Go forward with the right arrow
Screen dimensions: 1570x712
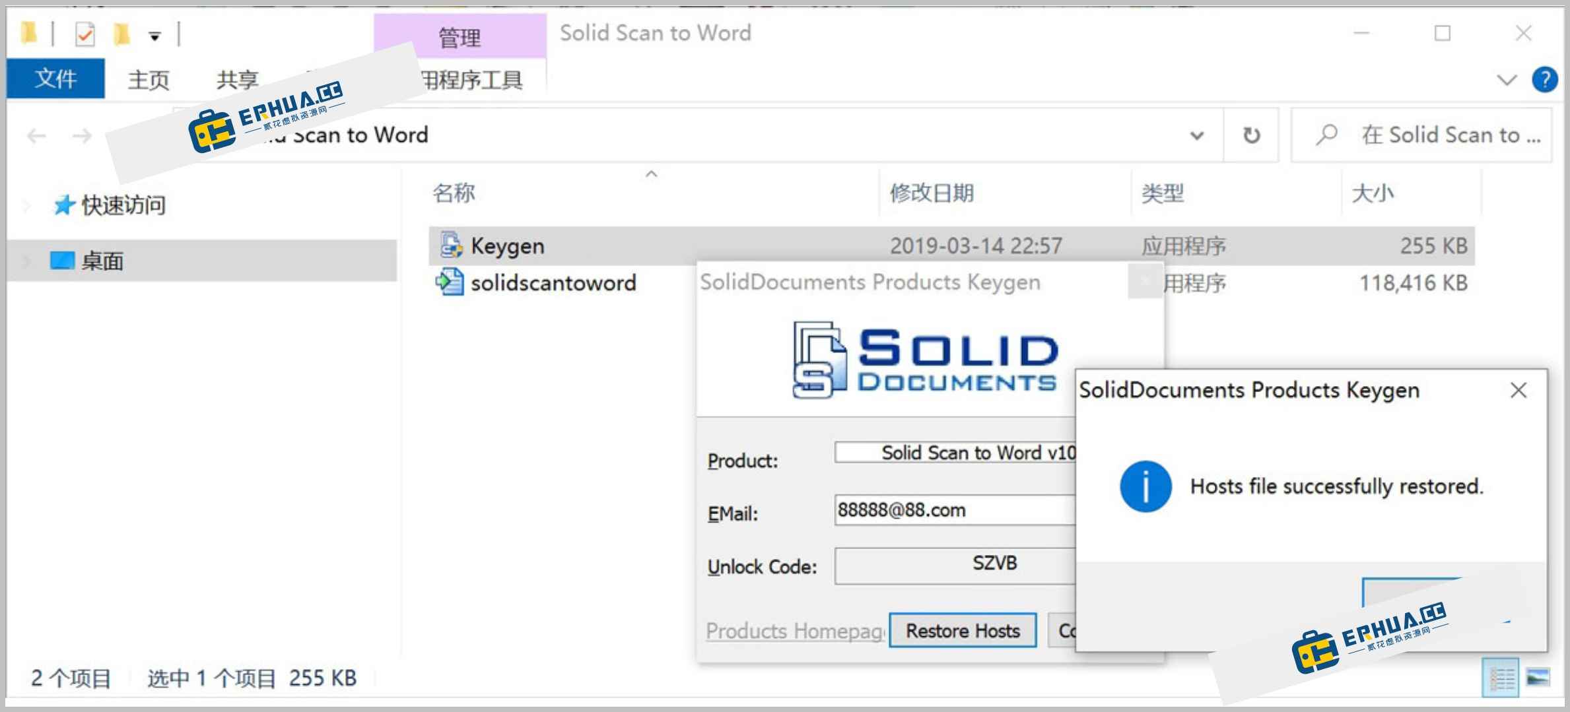tap(82, 136)
